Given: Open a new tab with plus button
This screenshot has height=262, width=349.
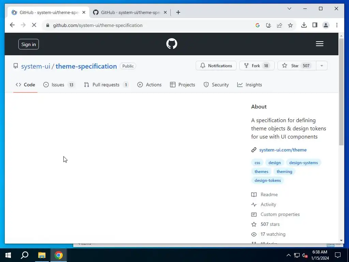Looking at the screenshot, I should pos(178,13).
